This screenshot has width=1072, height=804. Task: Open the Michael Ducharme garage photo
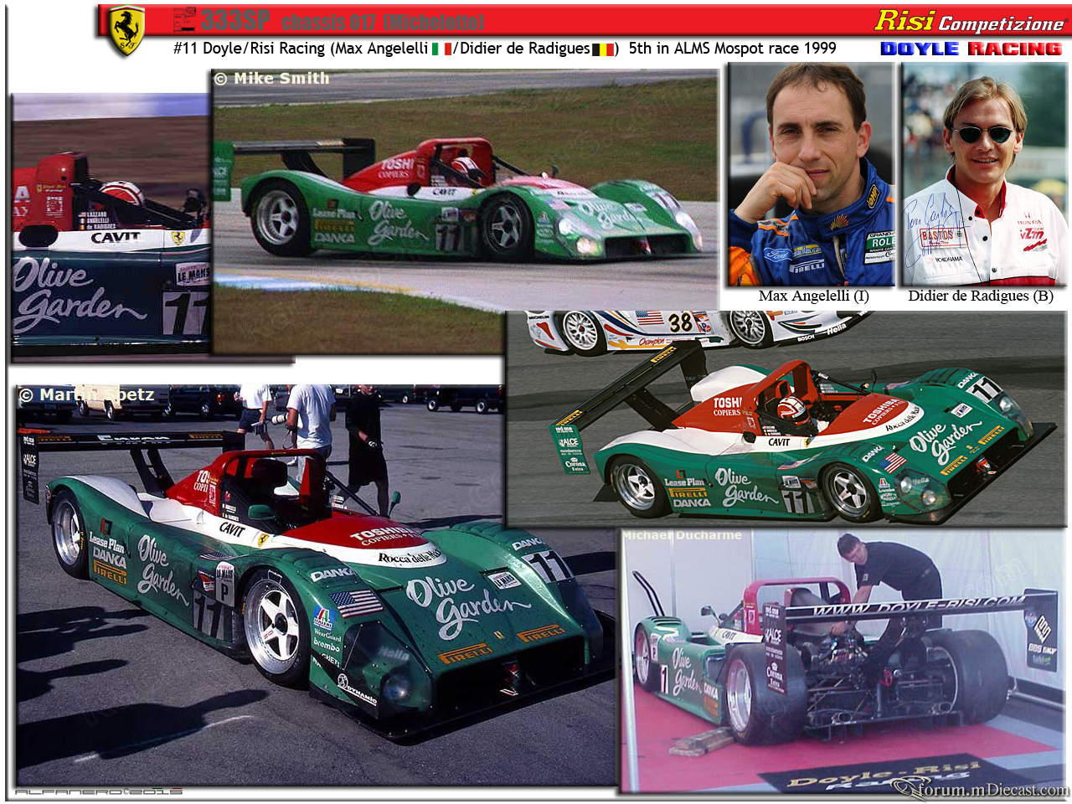coord(844,660)
